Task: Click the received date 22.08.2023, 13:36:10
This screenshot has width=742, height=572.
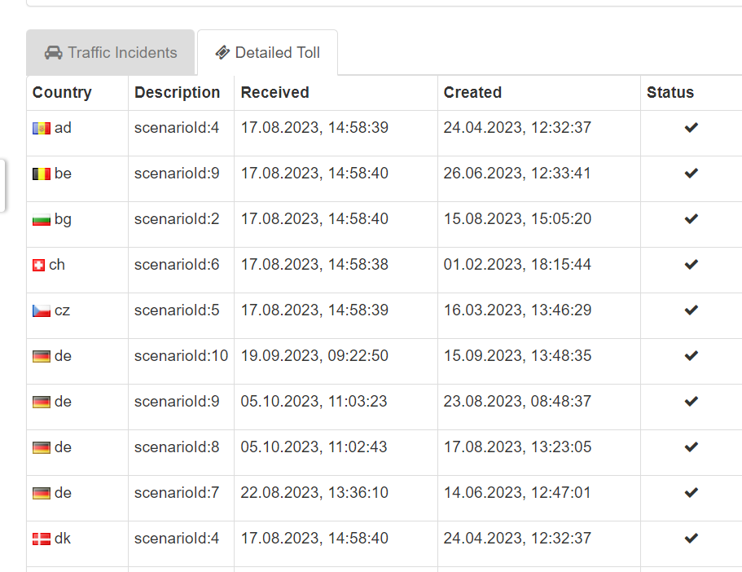Action: click(x=314, y=493)
